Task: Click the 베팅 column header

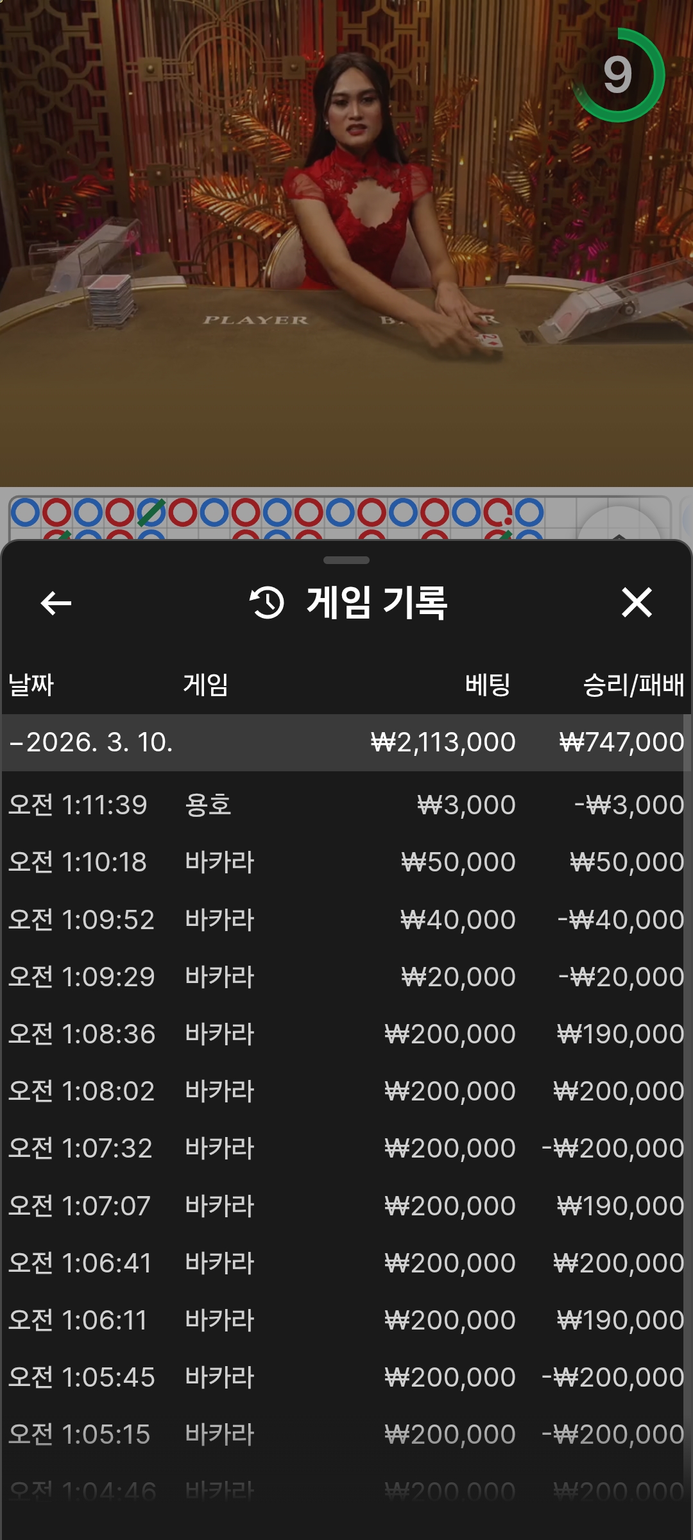Action: (x=488, y=685)
